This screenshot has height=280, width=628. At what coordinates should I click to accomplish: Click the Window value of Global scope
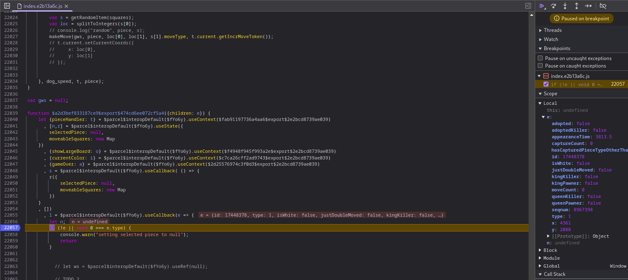click(618, 266)
